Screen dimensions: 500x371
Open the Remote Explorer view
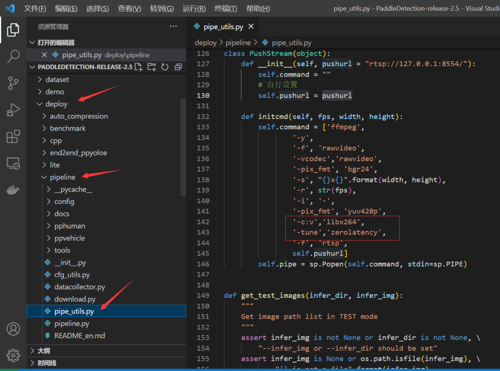(13, 164)
